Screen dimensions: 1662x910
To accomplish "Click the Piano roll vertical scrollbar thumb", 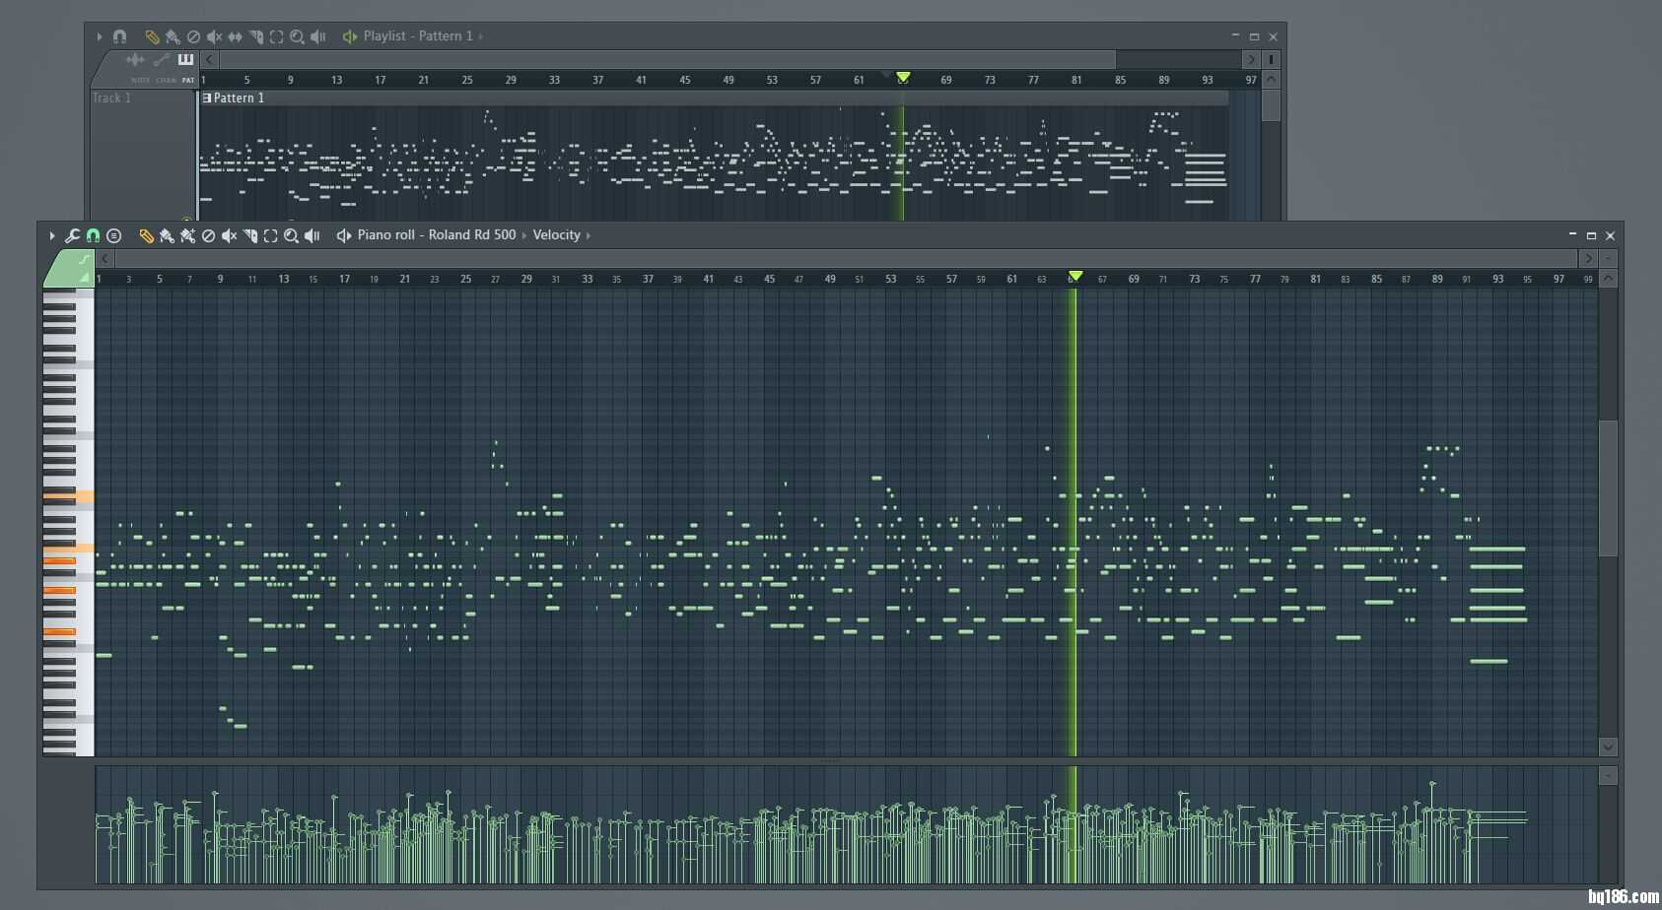I will (1608, 489).
